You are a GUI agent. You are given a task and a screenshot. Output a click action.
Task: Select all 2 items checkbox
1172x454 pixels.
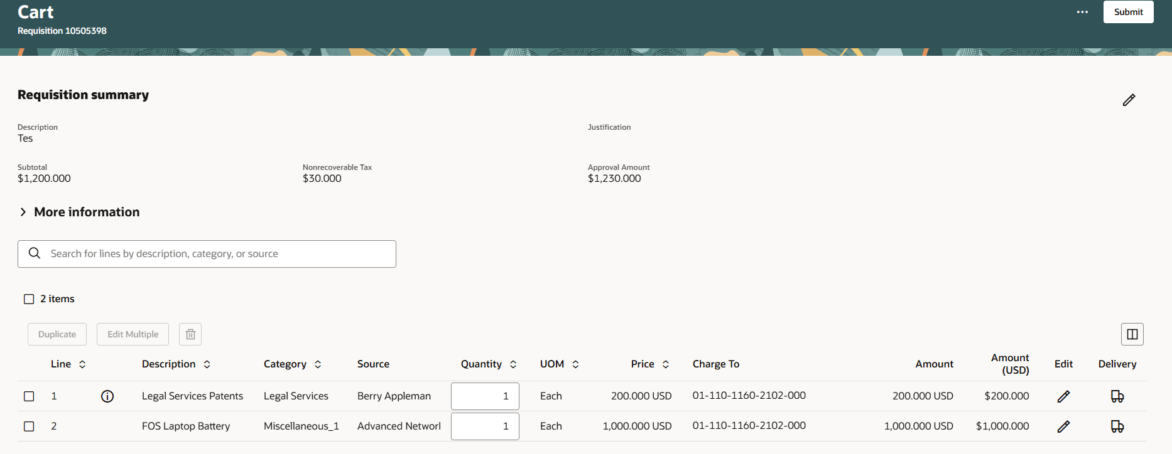click(29, 299)
